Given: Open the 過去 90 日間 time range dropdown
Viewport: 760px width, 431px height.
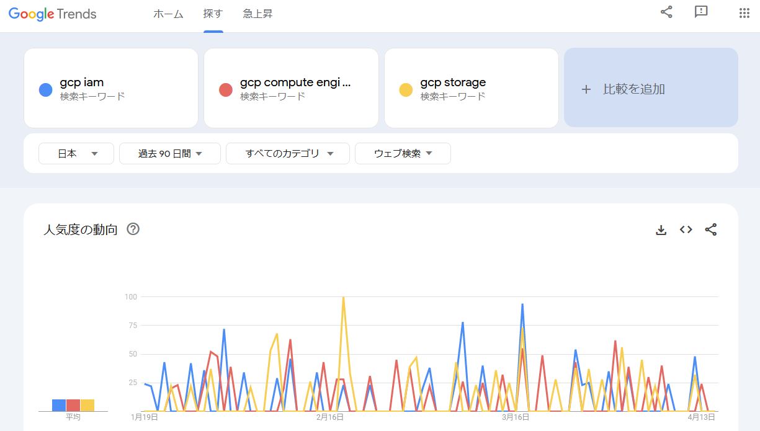Looking at the screenshot, I should (170, 154).
